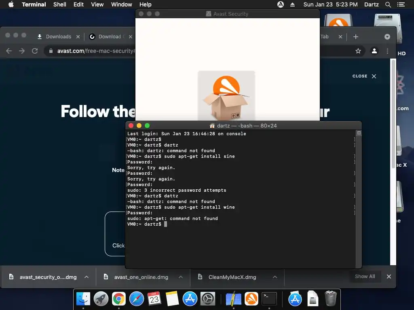The image size is (414, 310).
Task: Open Avast disk image icon on desktop
Action: [338, 20]
